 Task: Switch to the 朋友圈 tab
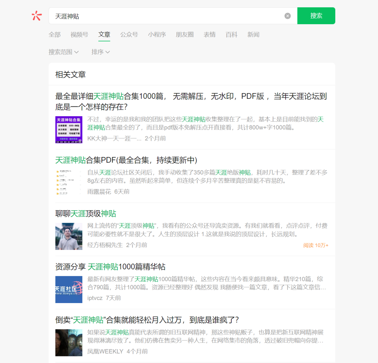click(x=185, y=35)
